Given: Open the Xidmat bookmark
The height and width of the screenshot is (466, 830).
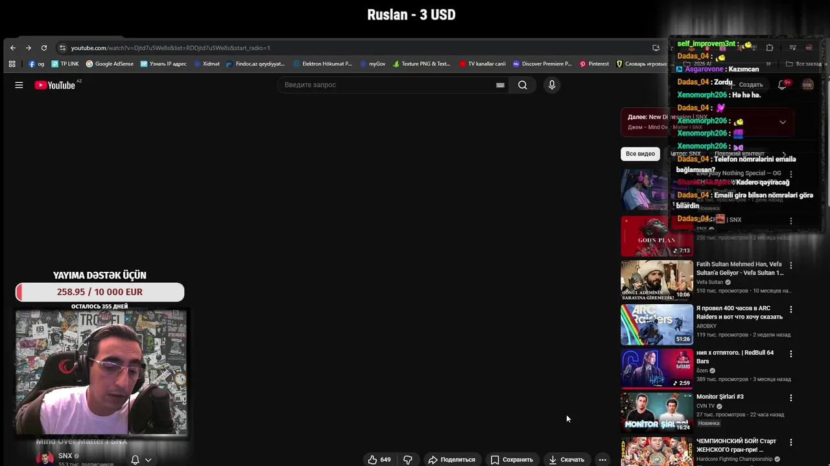Looking at the screenshot, I should click(207, 64).
